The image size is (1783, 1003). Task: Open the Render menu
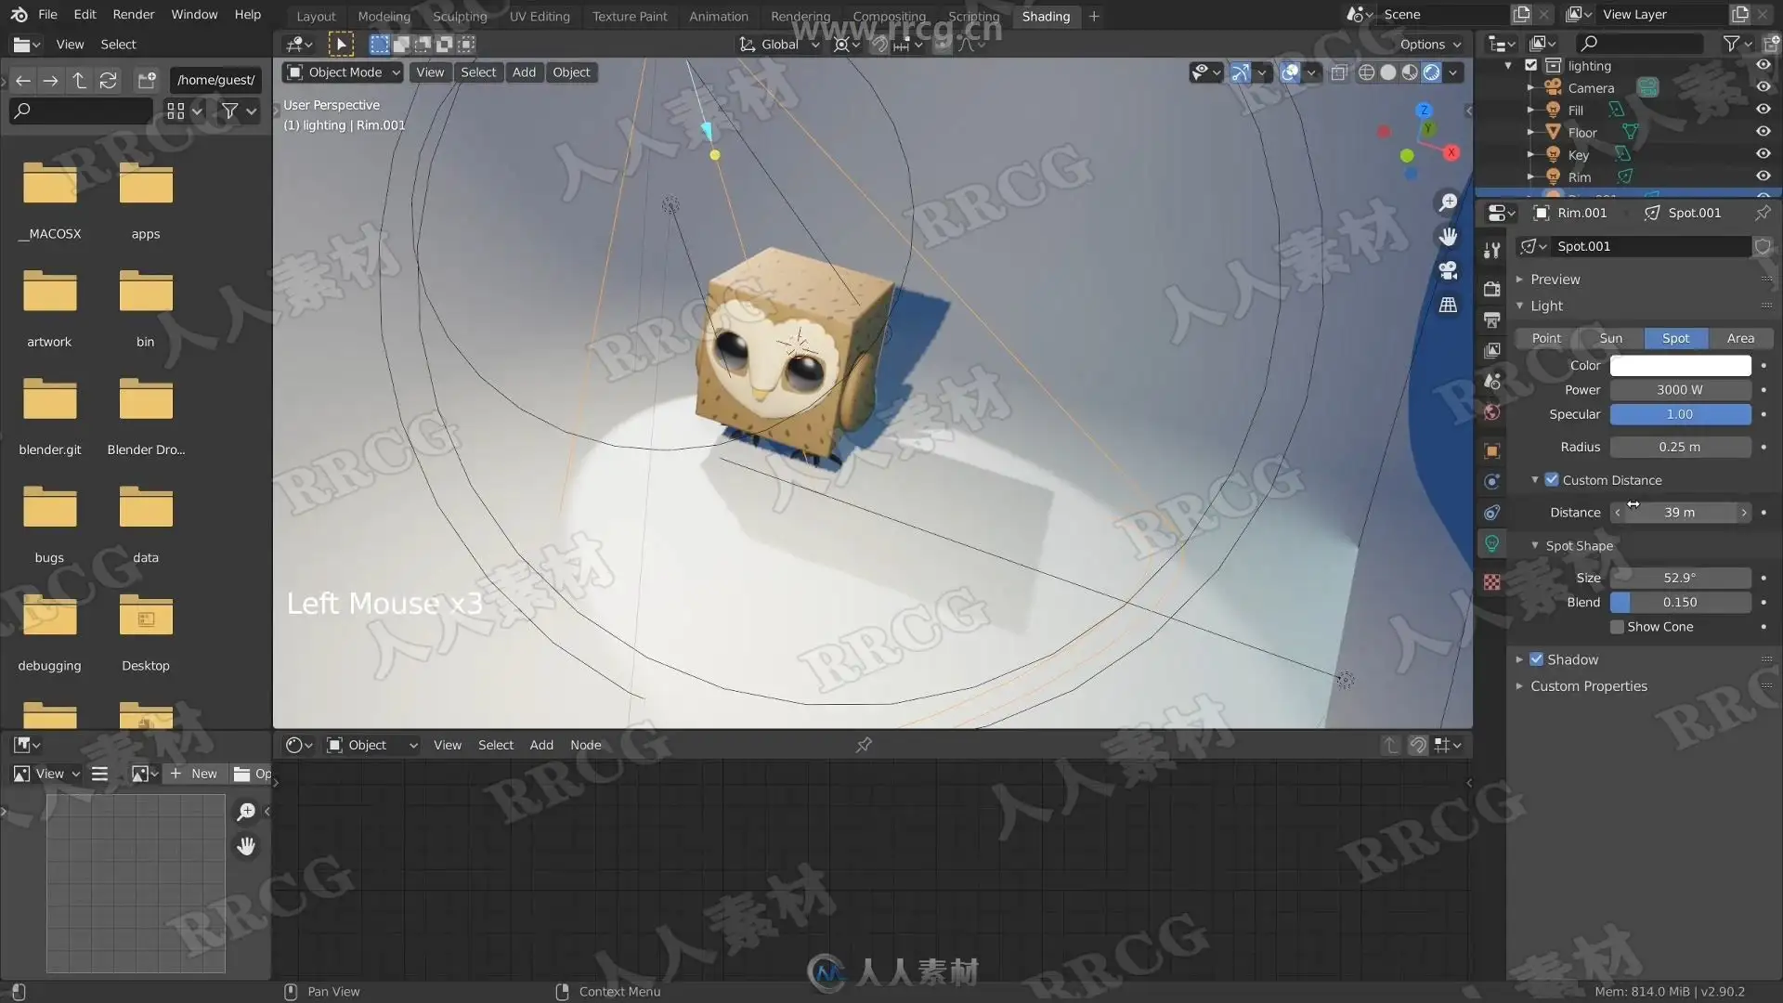[133, 15]
